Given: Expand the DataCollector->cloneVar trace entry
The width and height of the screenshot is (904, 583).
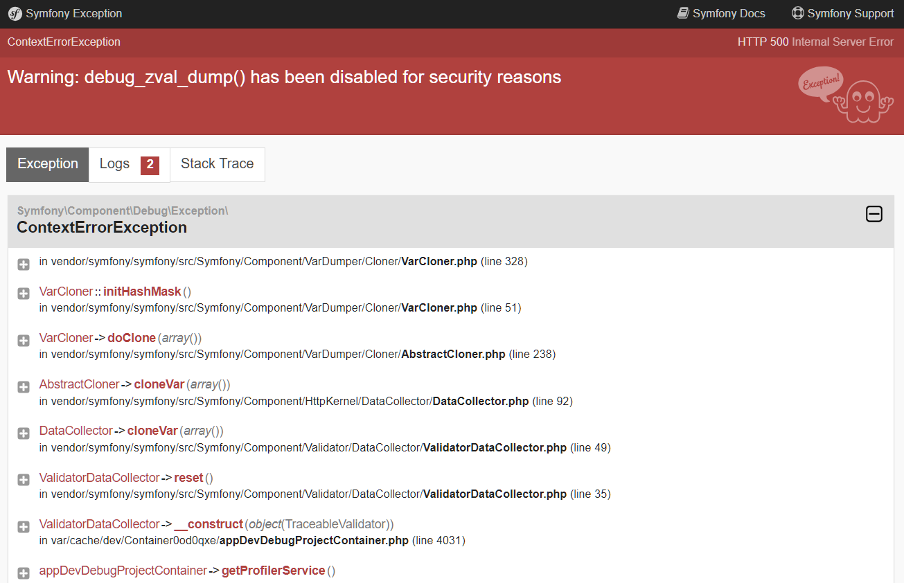Looking at the screenshot, I should 24,433.
